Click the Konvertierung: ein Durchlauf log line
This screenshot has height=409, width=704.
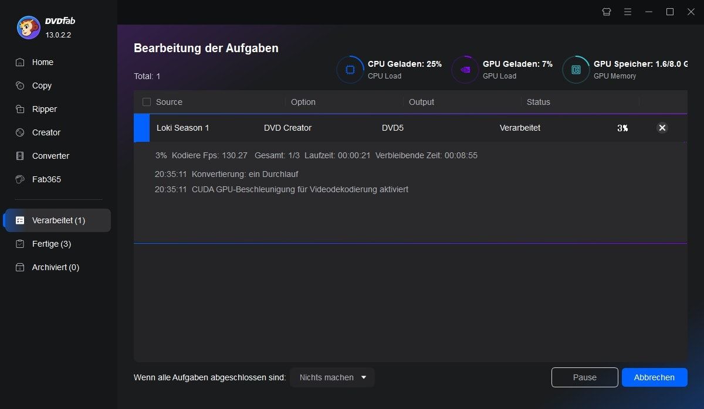[226, 174]
